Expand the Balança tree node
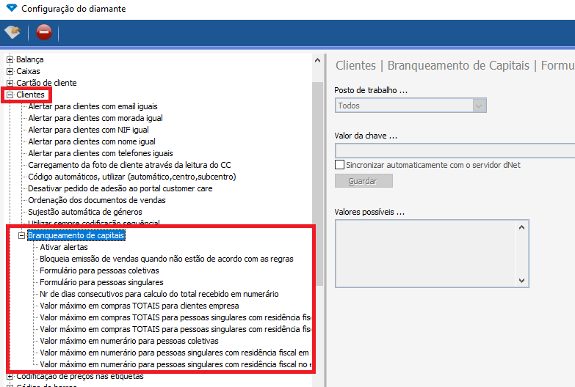This screenshot has width=575, height=387. click(x=10, y=59)
